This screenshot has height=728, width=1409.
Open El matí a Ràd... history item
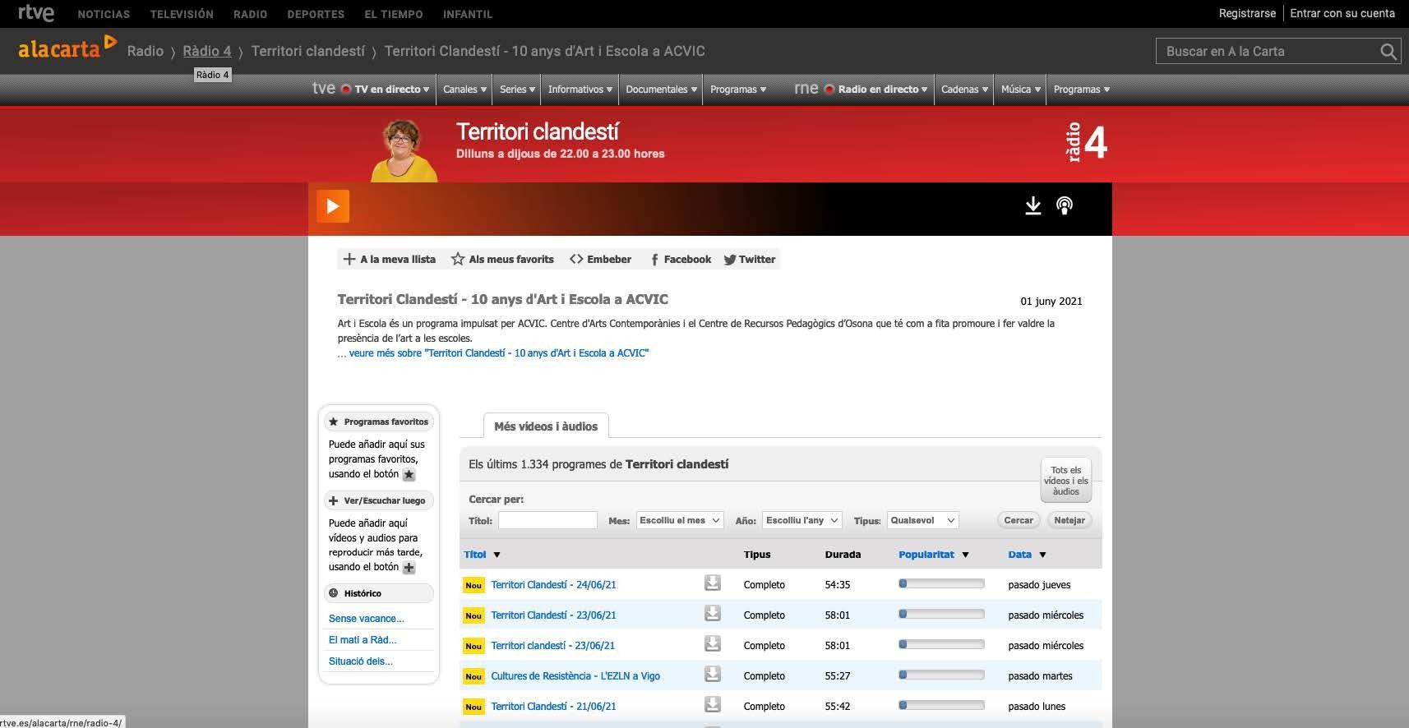363,640
